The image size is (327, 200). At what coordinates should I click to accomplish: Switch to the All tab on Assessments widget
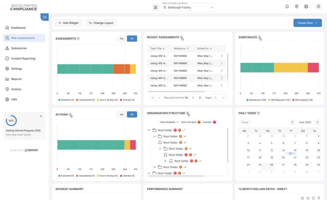click(x=132, y=38)
